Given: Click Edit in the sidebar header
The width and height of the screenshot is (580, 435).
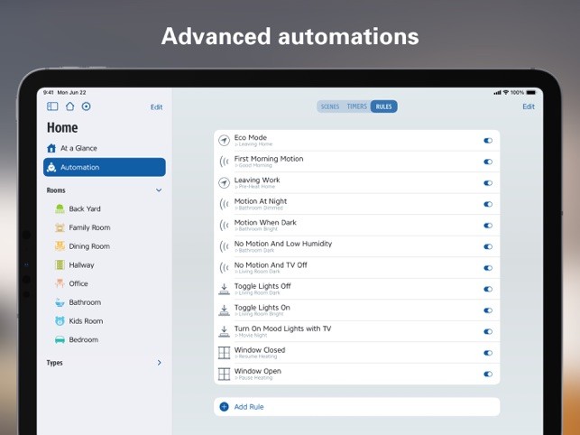Looking at the screenshot, I should click(156, 107).
